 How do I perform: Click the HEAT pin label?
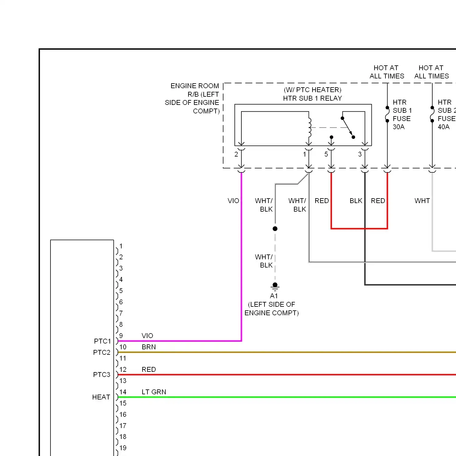(101, 397)
